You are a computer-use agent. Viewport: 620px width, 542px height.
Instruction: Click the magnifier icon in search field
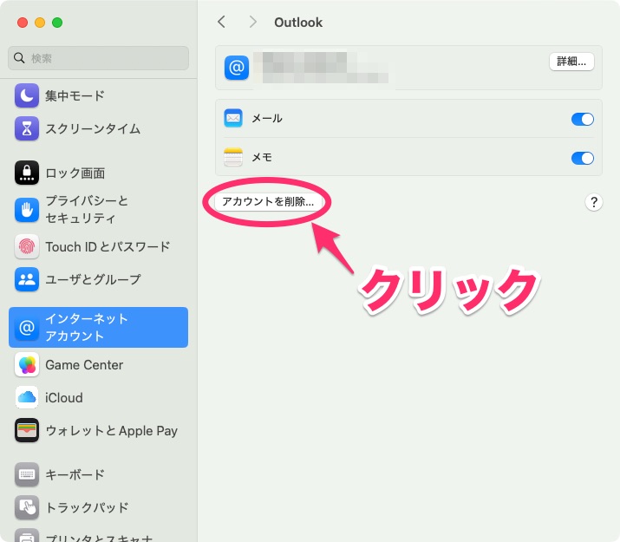pyautogui.click(x=19, y=58)
